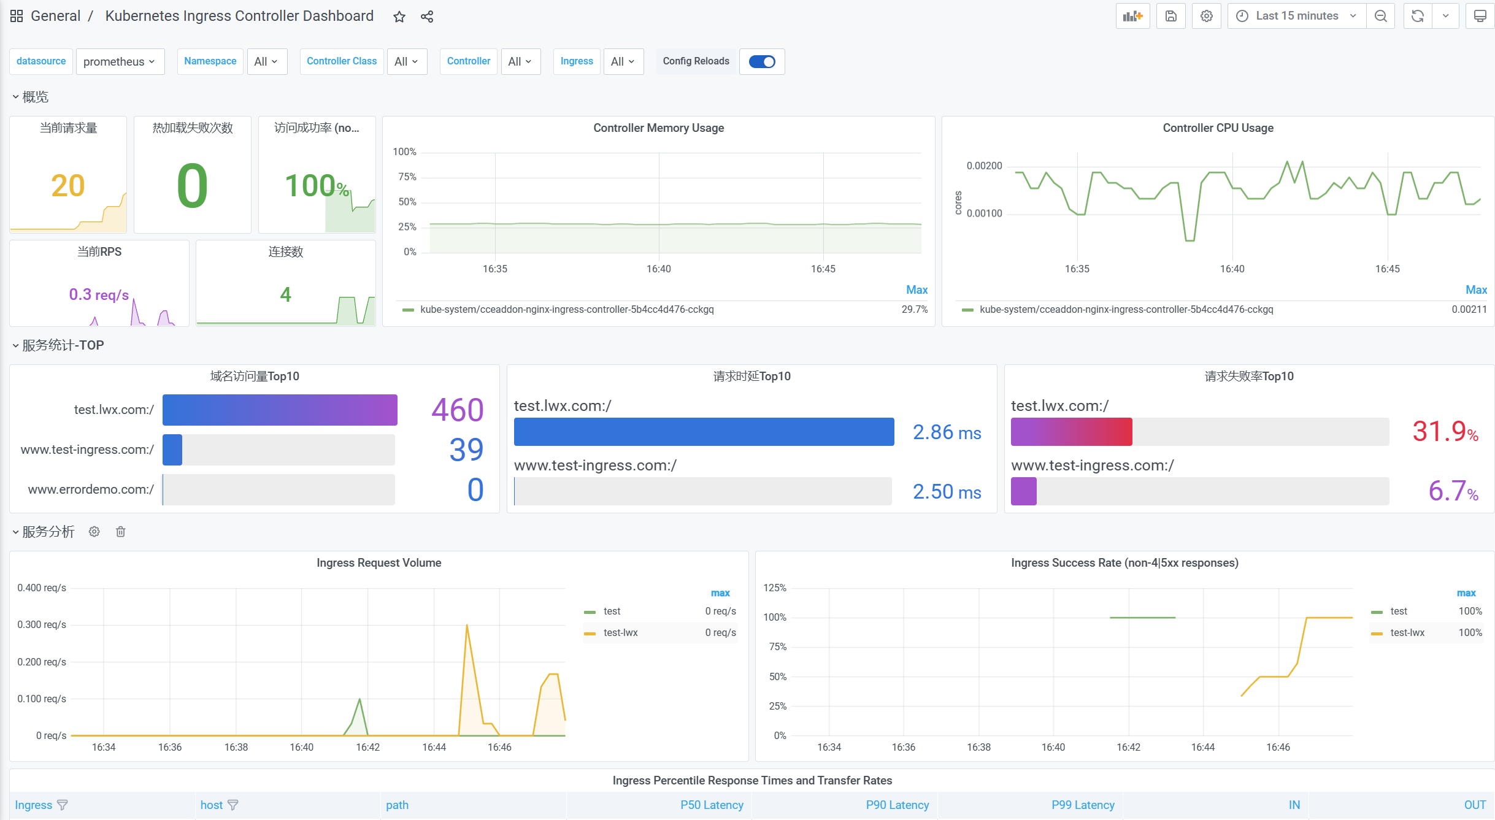The image size is (1495, 820).
Task: Select memory legend kube-system controller series
Action: tap(567, 309)
